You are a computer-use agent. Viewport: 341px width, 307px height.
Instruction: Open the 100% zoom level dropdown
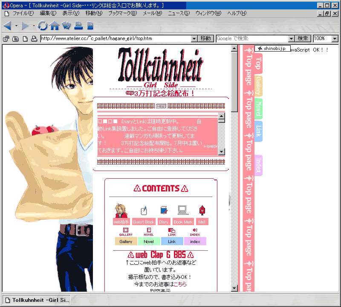[335, 39]
